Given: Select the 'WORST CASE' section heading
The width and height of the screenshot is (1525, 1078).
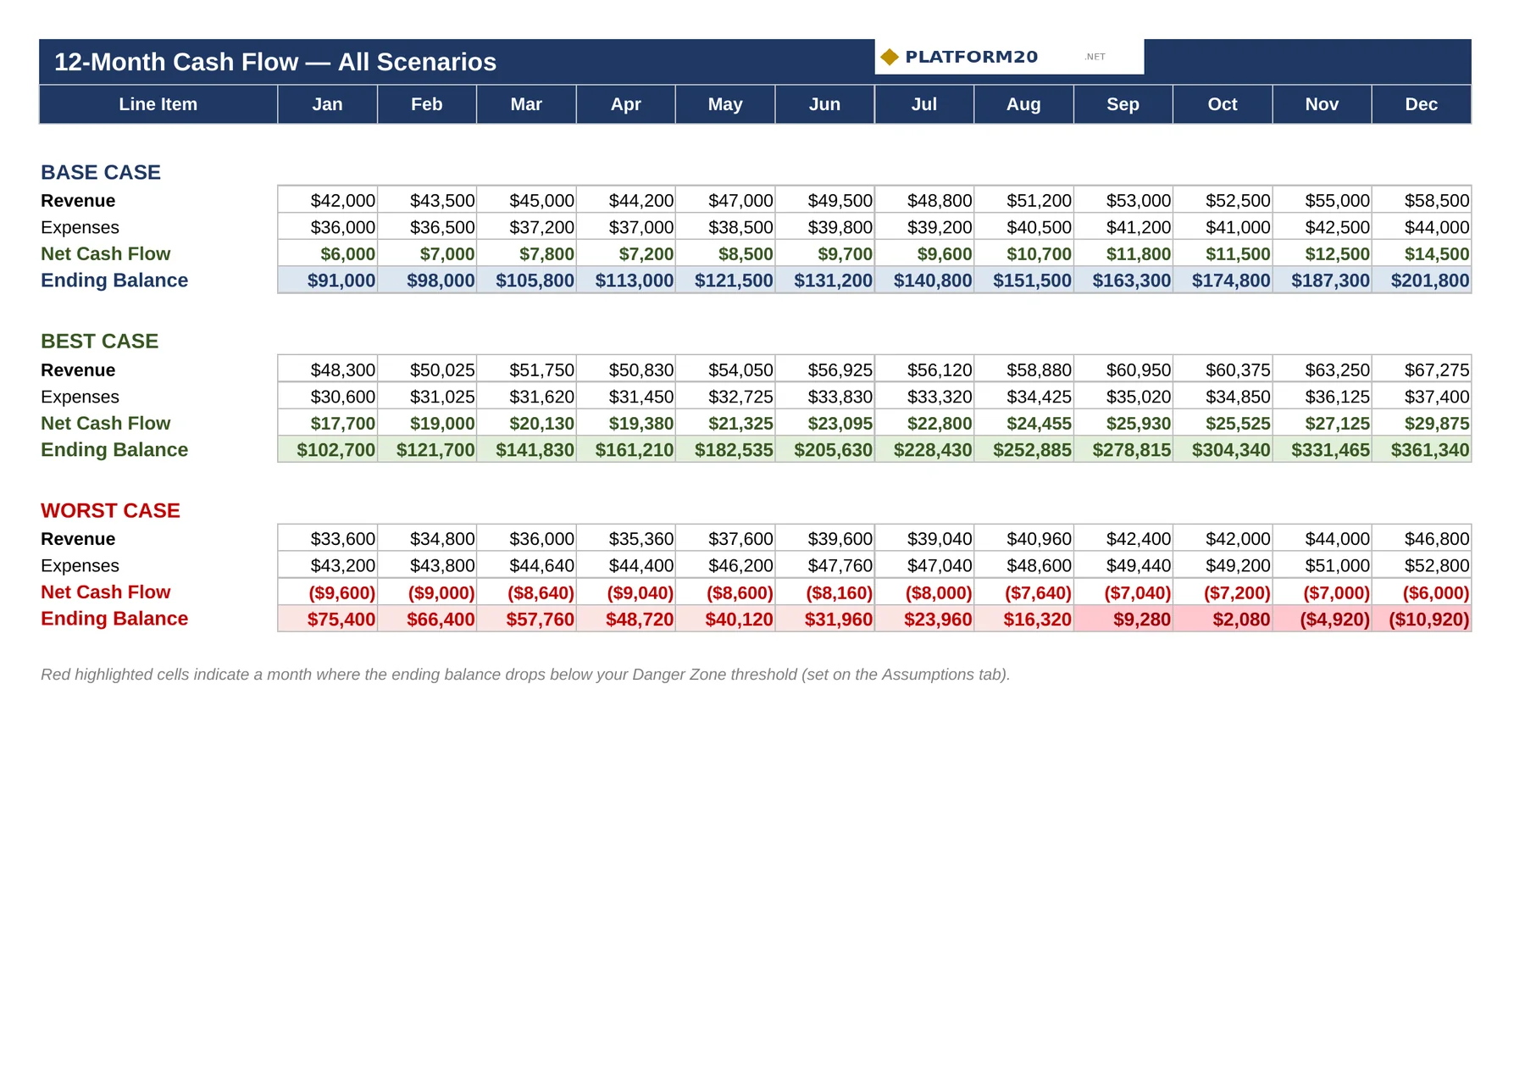Looking at the screenshot, I should pos(111,511).
